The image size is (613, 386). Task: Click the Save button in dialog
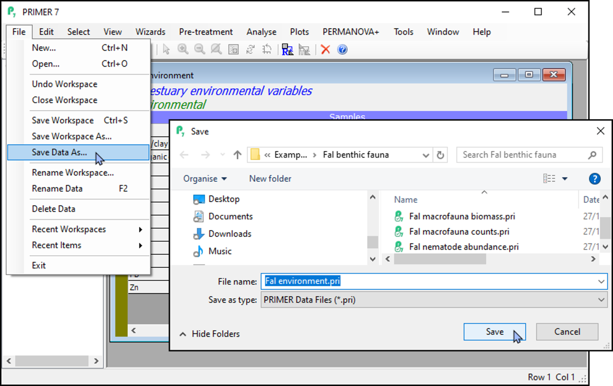[494, 332]
